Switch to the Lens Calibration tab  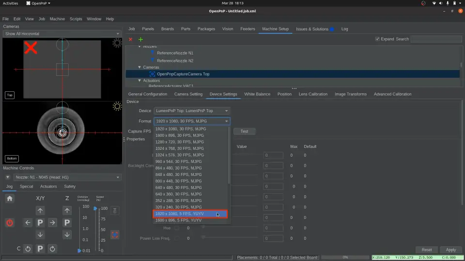tap(313, 94)
